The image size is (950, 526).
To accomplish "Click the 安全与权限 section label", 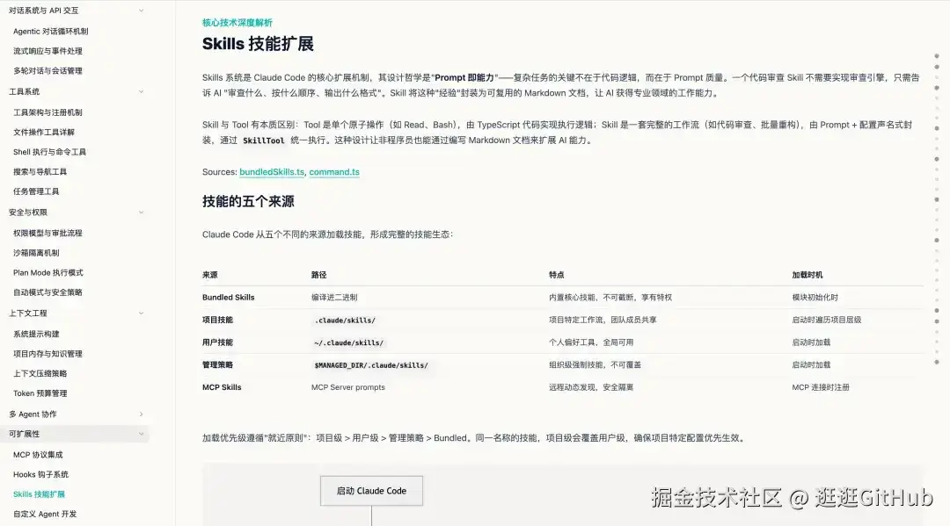I will (x=28, y=213).
